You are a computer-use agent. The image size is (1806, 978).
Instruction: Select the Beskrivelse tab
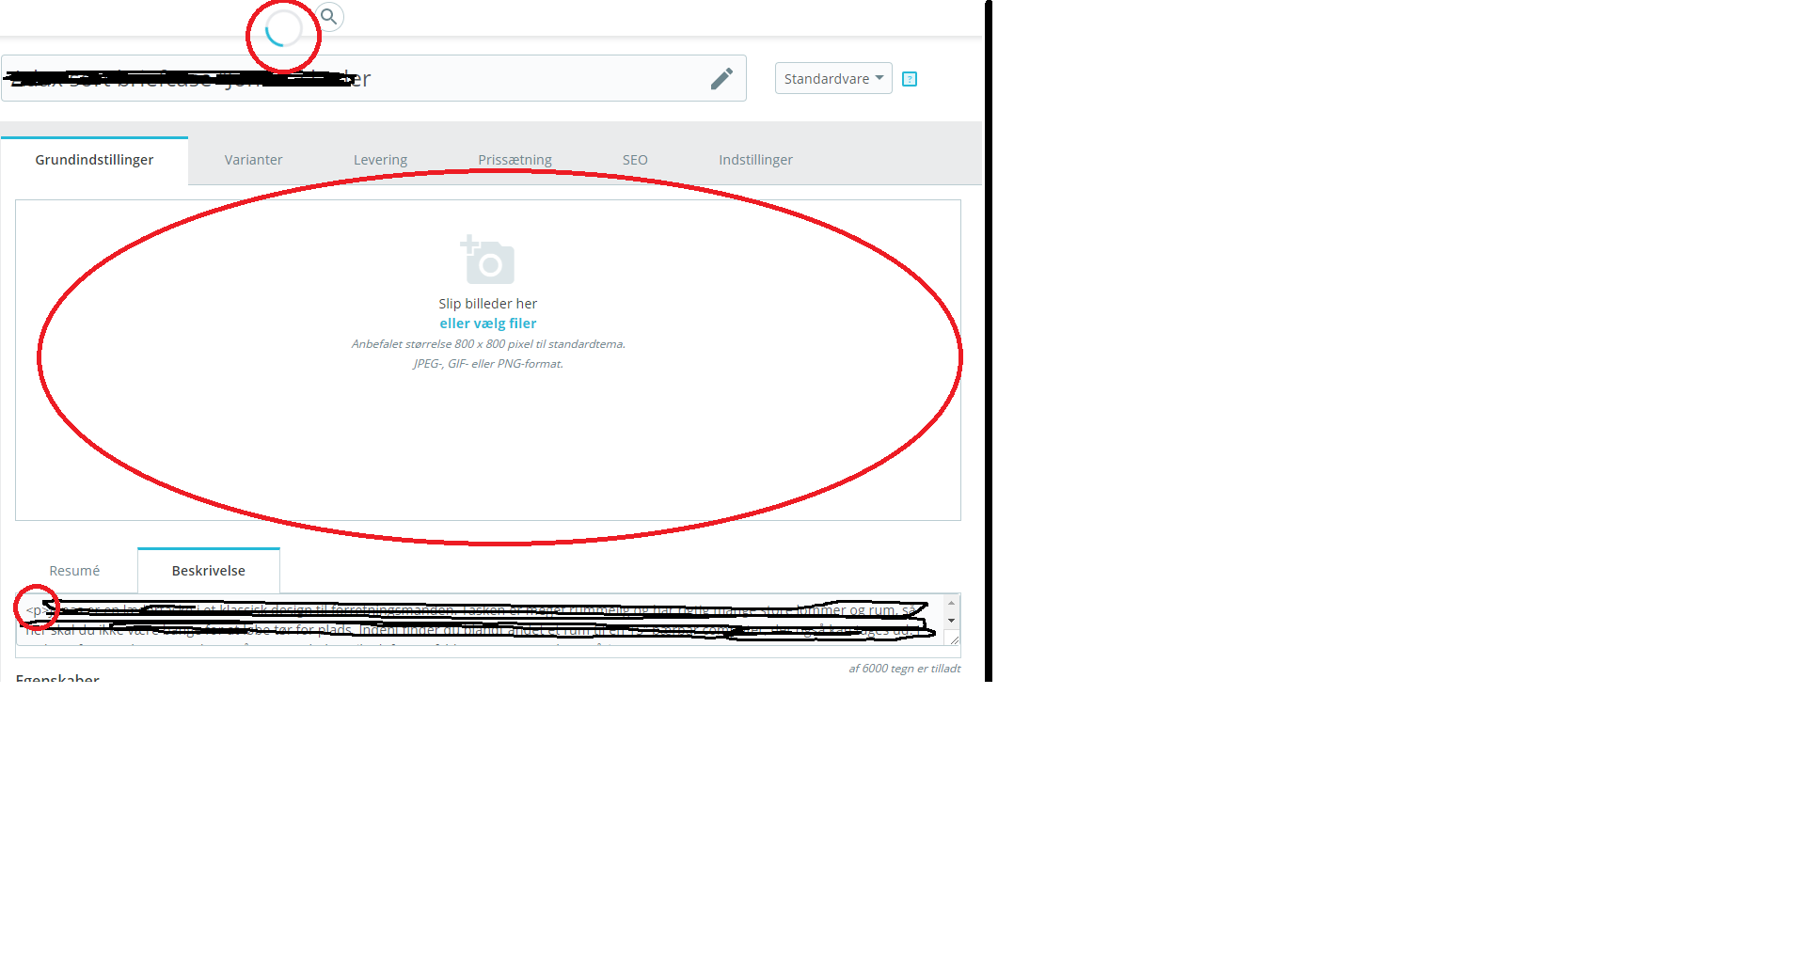[208, 571]
